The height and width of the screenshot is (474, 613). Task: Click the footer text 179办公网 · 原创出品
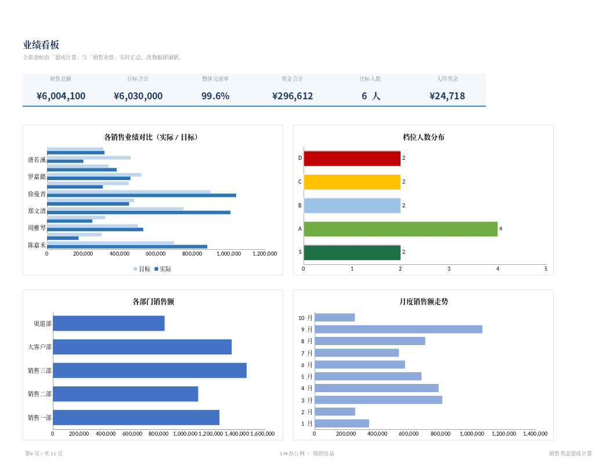tap(307, 453)
